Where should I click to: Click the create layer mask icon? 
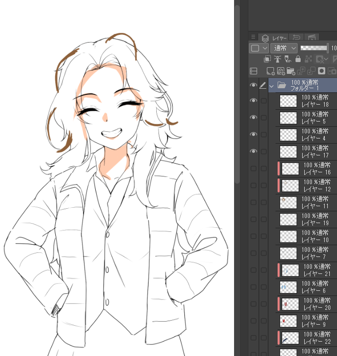pos(322,71)
